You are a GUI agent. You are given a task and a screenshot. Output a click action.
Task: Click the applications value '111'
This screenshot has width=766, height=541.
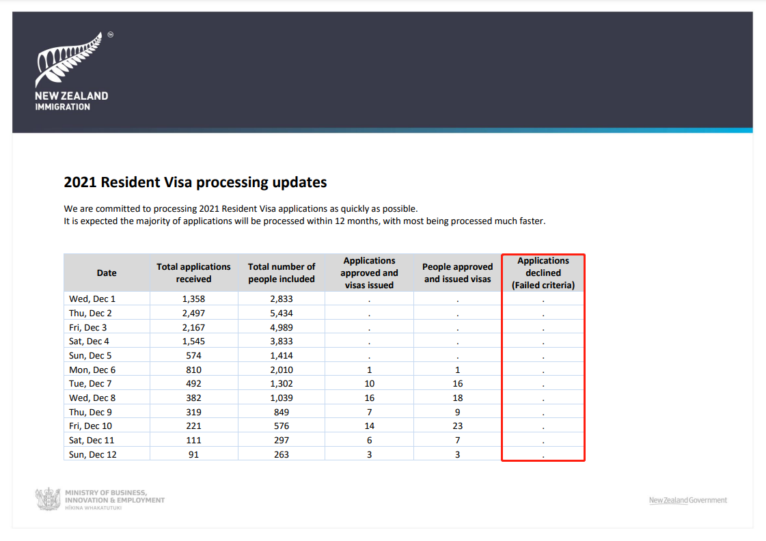(193, 440)
